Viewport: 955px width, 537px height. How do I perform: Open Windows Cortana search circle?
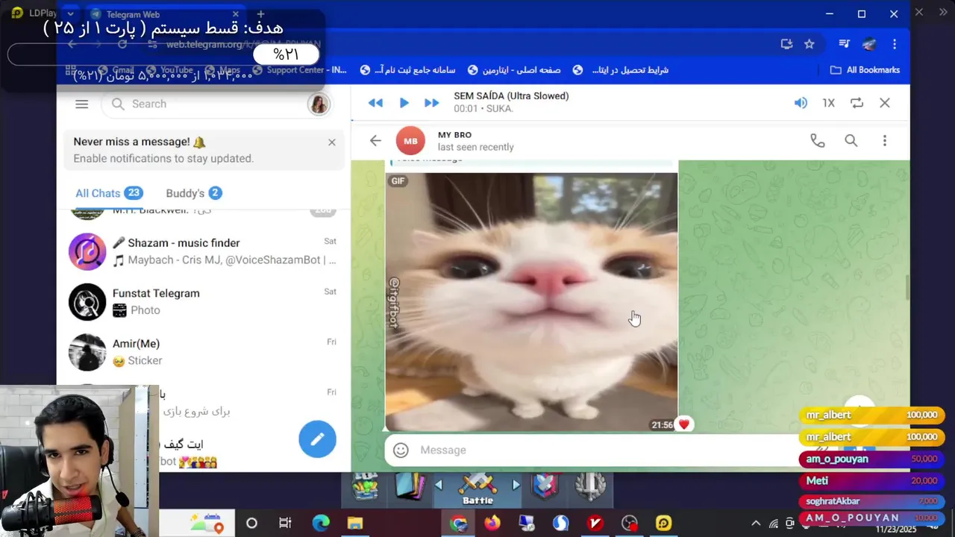click(x=251, y=524)
